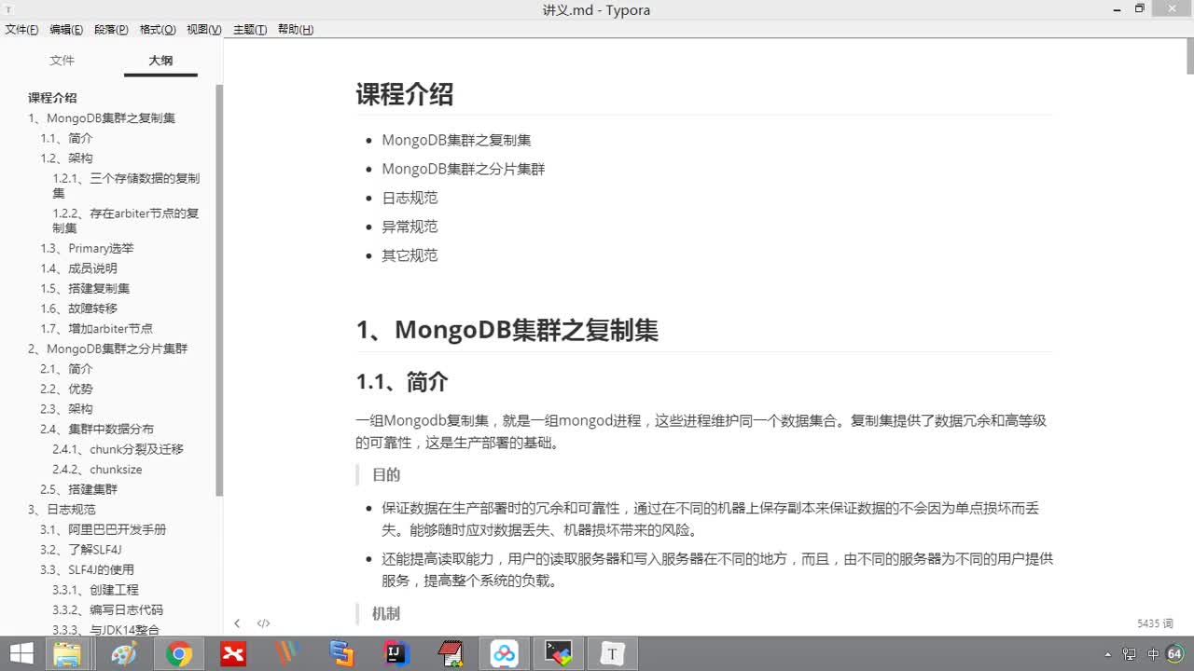The width and height of the screenshot is (1194, 671).
Task: Go back with the sidebar toggle arrow
Action: point(237,623)
